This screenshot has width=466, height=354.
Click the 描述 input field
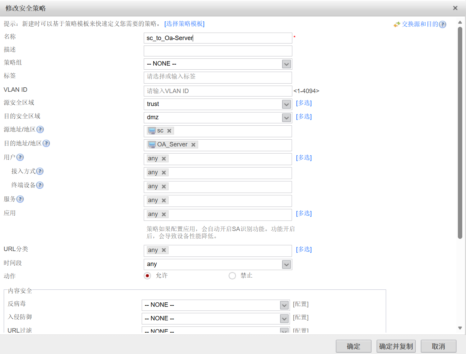pyautogui.click(x=218, y=51)
